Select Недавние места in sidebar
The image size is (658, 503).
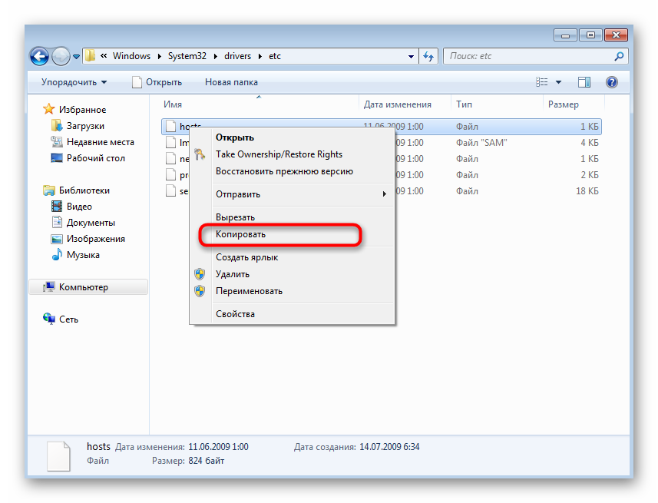tap(100, 142)
